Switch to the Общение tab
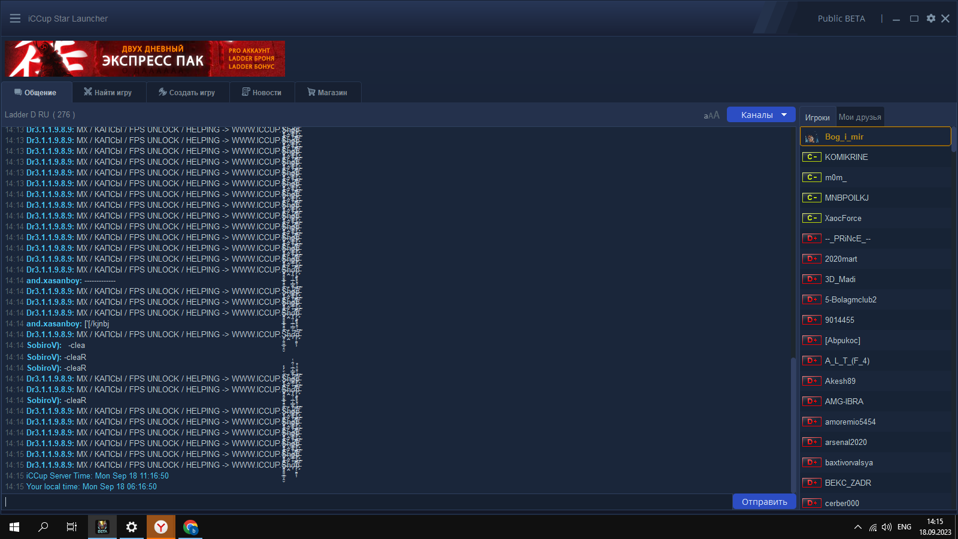The height and width of the screenshot is (539, 958). click(36, 92)
